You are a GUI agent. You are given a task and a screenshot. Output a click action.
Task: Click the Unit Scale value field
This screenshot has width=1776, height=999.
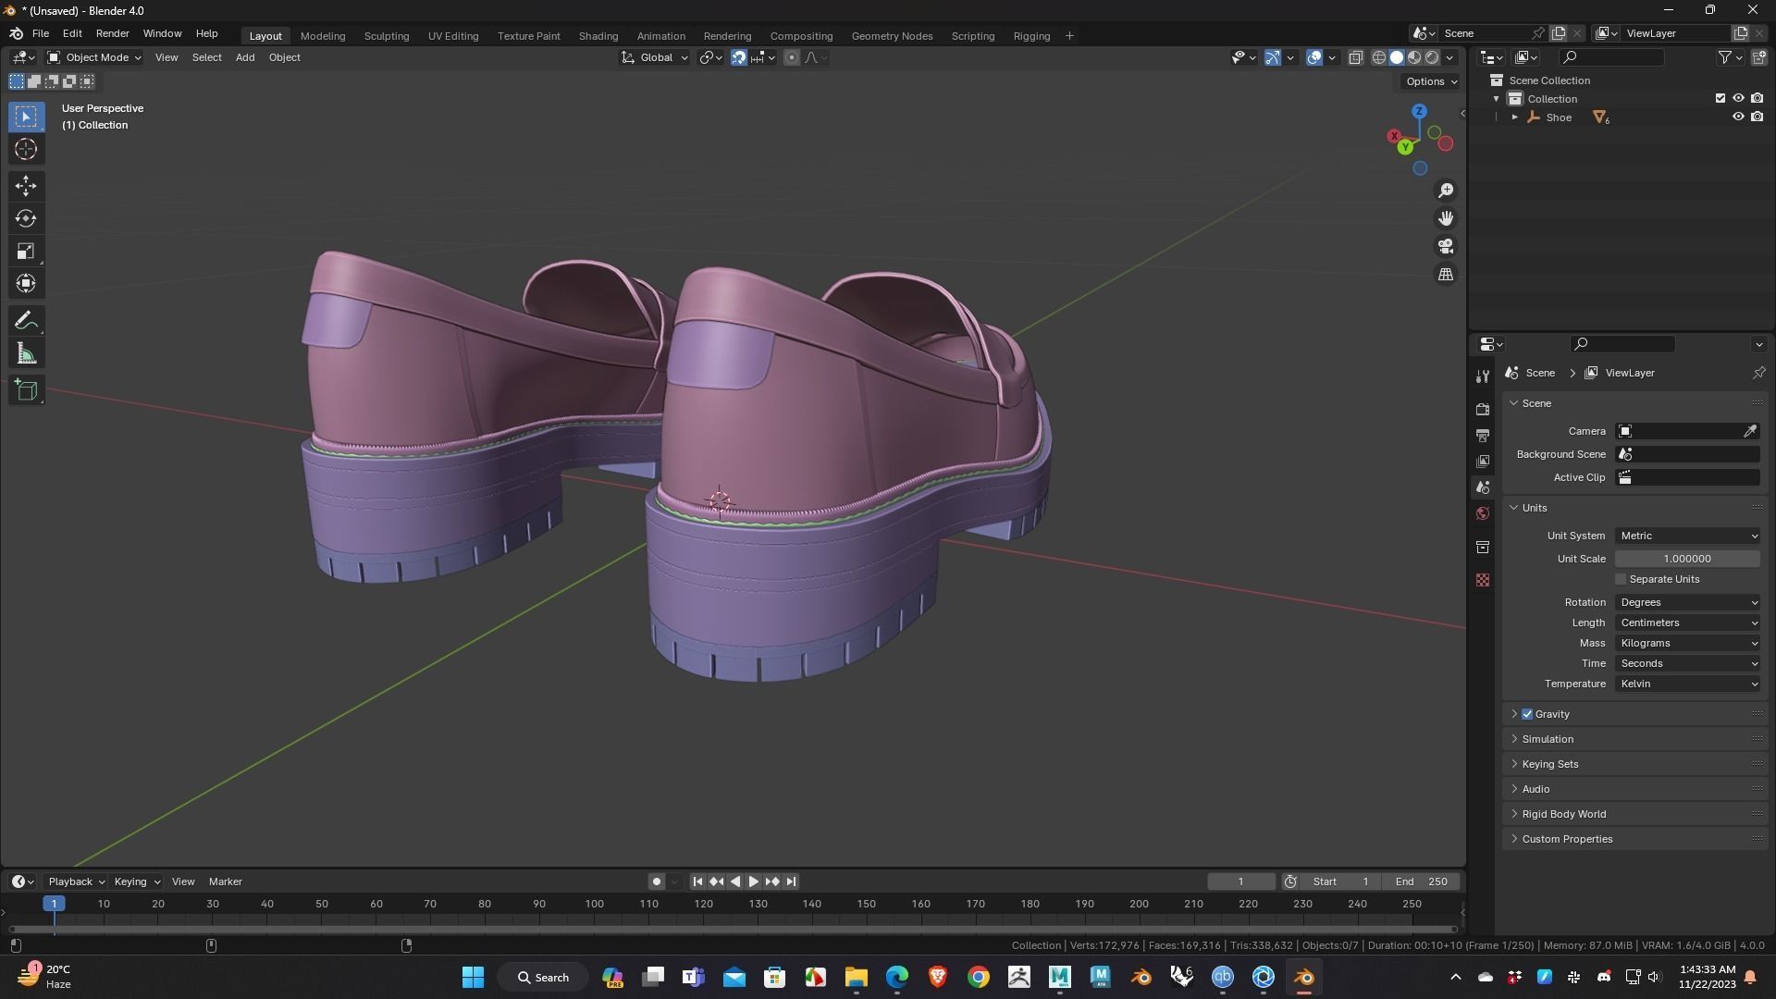tap(1688, 559)
